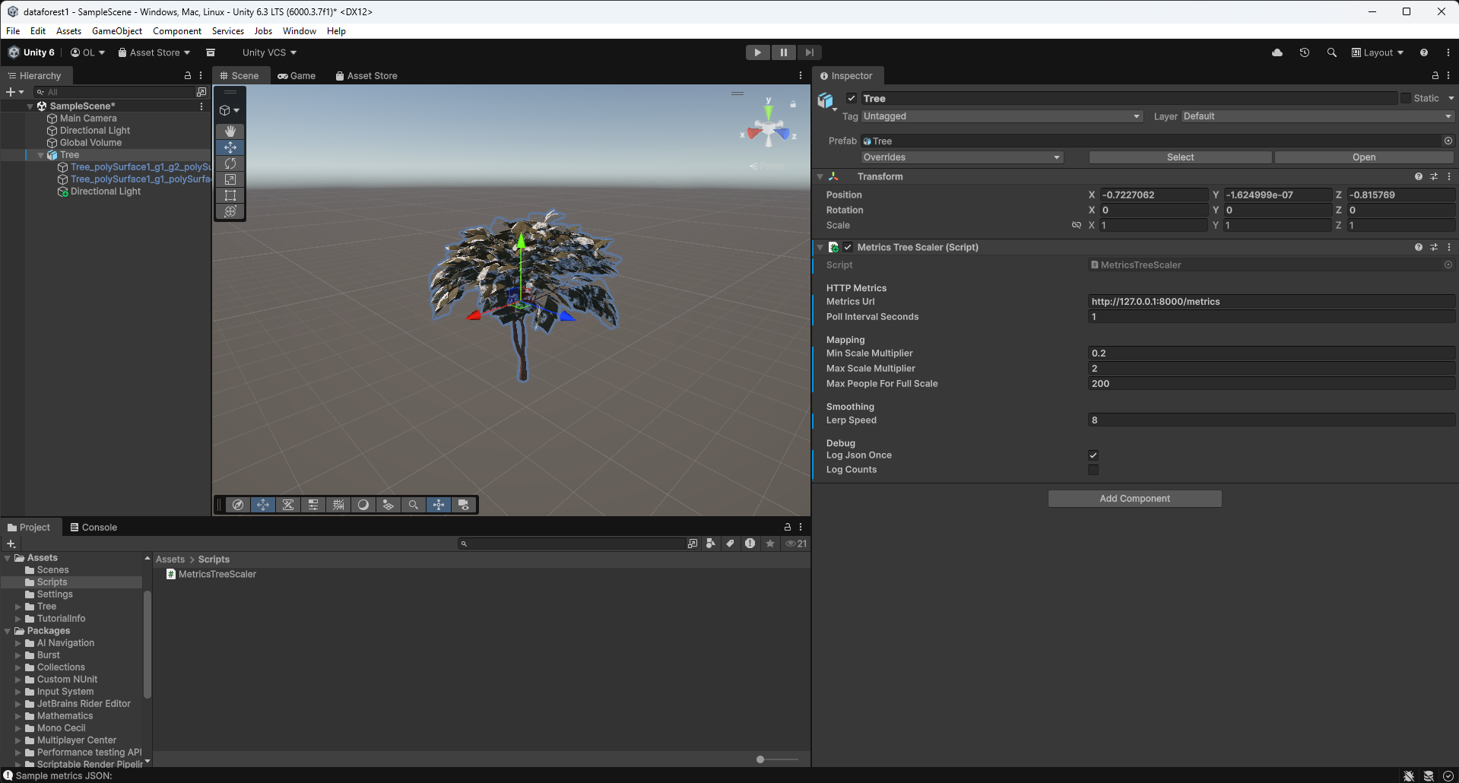Open the GameObject menu

116,30
